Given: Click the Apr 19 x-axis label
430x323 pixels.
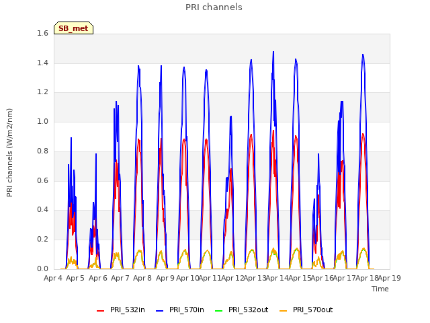Looking at the screenshot, I should tap(390, 278).
